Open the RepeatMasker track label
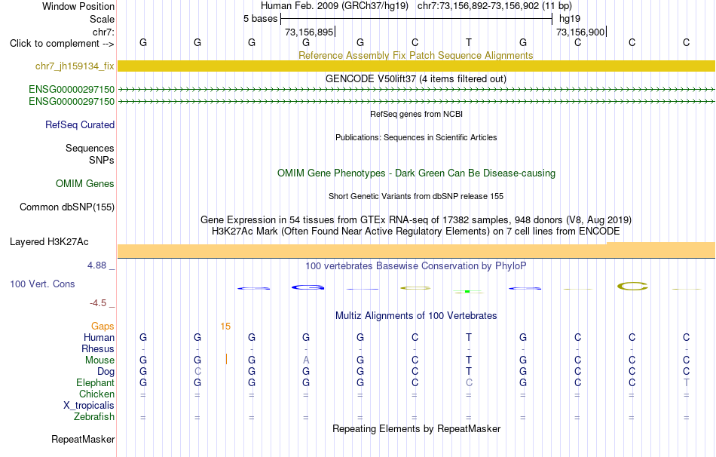Screen dimensions: 716x457 tap(83, 439)
